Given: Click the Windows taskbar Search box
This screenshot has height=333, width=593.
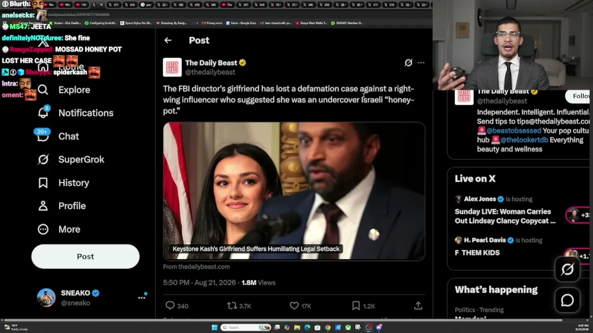Looking at the screenshot, I should [246, 327].
